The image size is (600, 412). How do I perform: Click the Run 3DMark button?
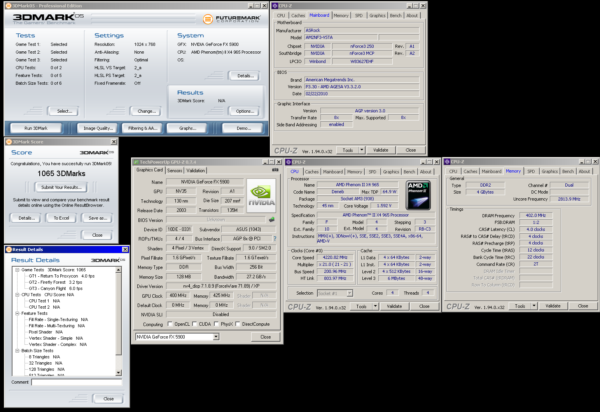[x=36, y=128]
